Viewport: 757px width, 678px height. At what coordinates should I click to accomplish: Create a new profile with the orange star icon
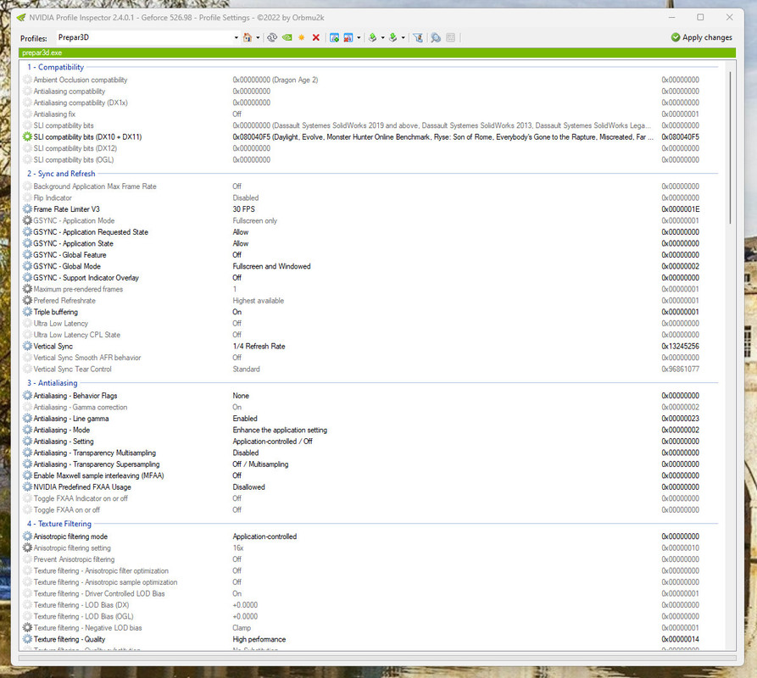coord(302,37)
